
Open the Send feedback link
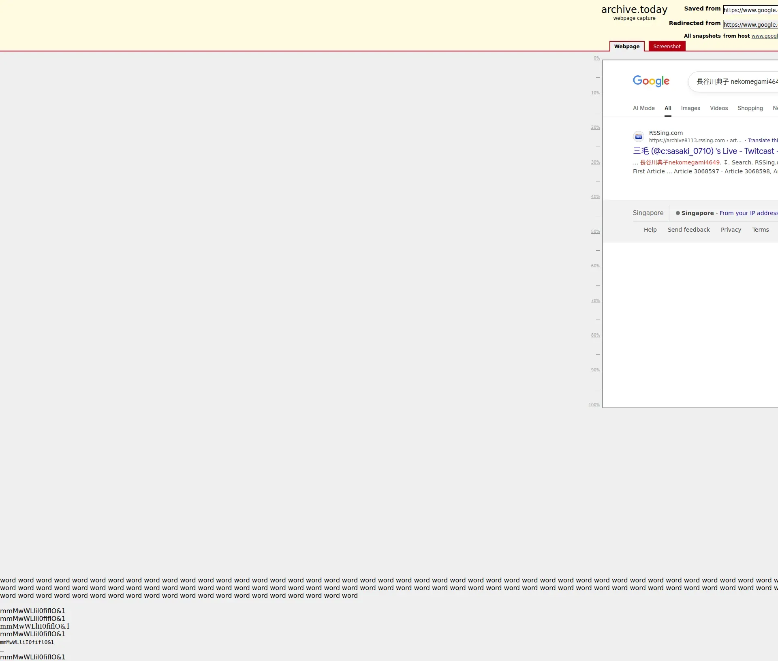[x=688, y=230]
